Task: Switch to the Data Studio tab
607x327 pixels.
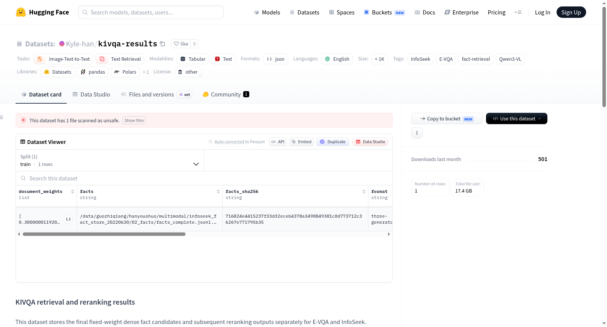Action: 91,95
